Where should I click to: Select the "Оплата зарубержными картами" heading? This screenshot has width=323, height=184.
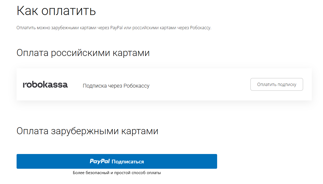click(x=87, y=131)
